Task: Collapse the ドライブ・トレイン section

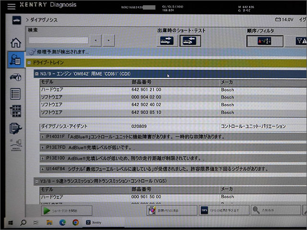Action: (29, 63)
